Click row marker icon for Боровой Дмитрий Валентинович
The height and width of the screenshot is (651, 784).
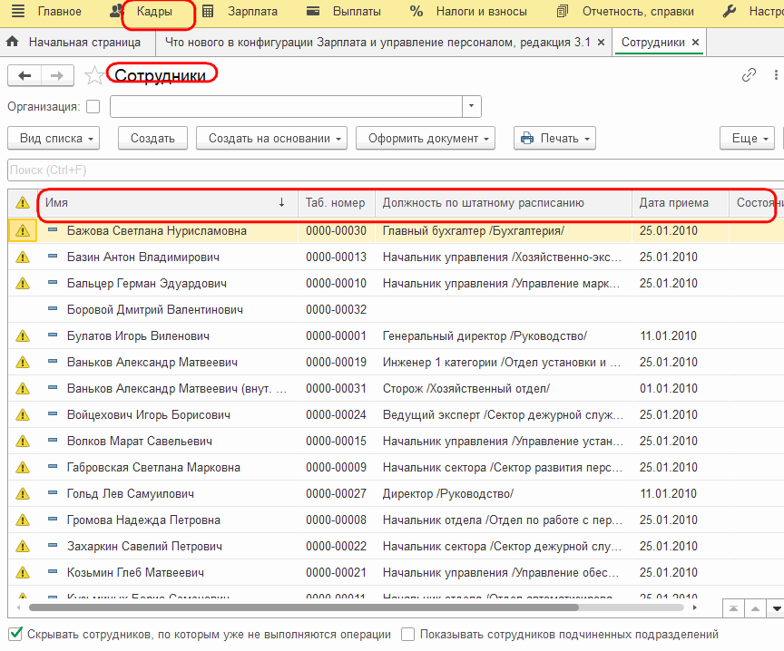click(x=53, y=309)
